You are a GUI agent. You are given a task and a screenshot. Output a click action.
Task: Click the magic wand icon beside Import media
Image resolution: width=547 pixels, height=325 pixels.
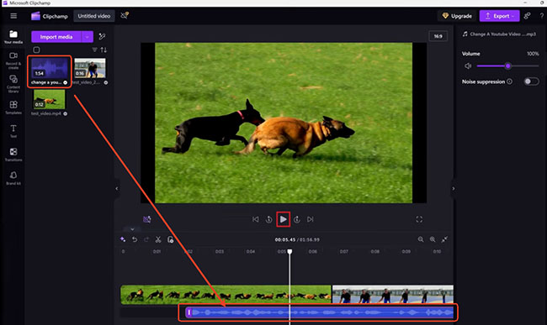[102, 37]
